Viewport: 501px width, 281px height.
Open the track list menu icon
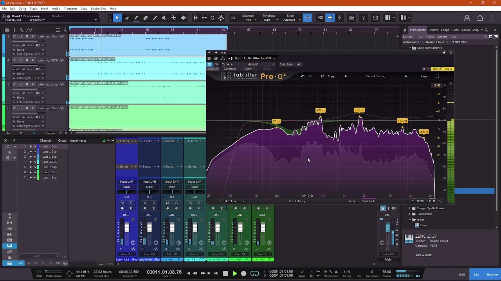pos(58,30)
